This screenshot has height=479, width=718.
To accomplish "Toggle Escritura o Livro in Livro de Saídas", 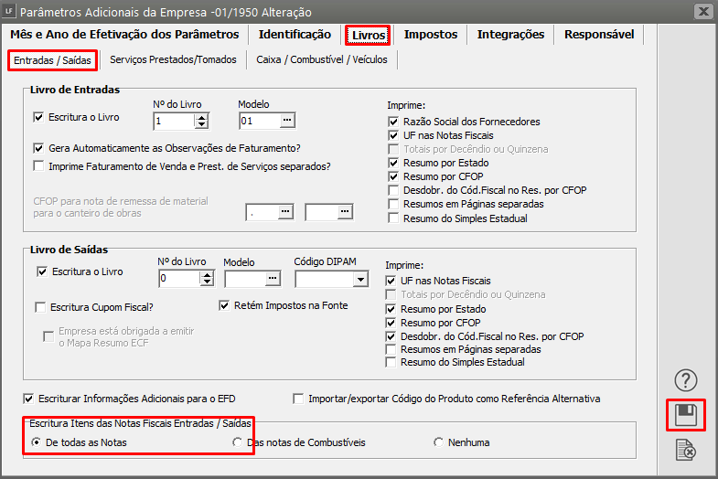I will coord(42,271).
